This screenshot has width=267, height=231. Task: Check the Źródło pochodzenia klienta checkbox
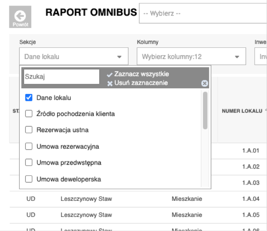pyautogui.click(x=29, y=113)
